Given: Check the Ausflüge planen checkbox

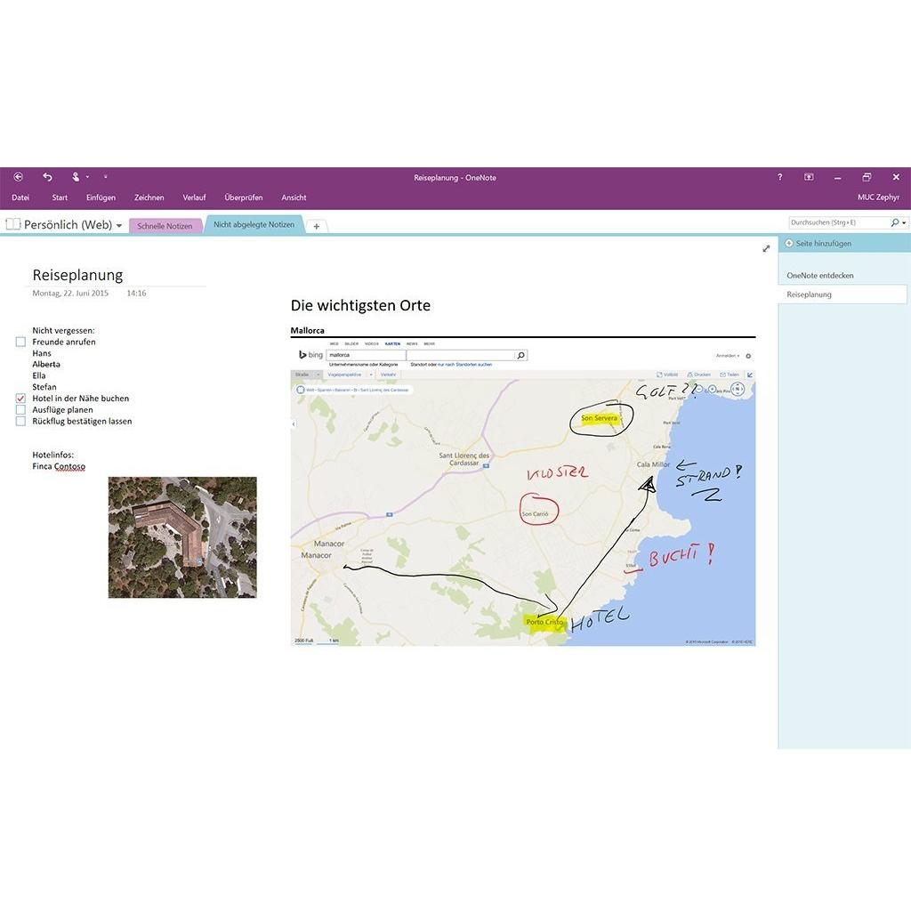Looking at the screenshot, I should pyautogui.click(x=21, y=409).
